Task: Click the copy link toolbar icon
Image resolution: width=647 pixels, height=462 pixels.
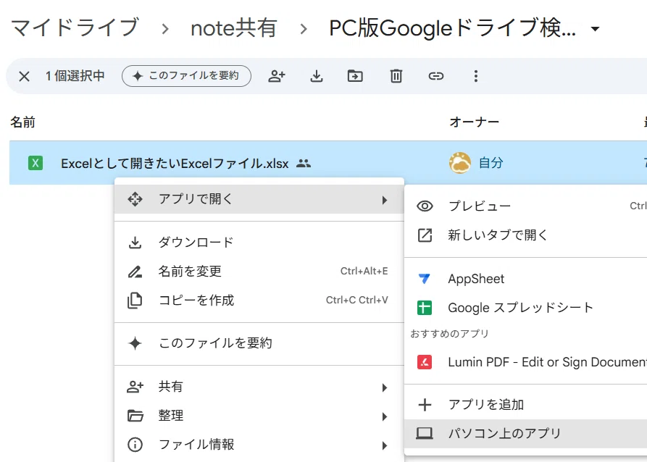Action: coord(435,76)
